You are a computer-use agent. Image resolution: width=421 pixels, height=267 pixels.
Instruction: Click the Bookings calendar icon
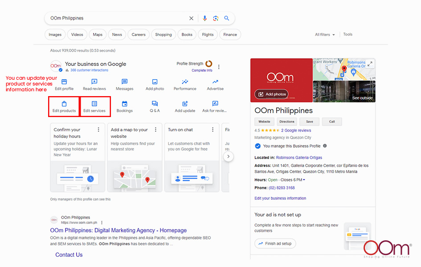point(125,104)
